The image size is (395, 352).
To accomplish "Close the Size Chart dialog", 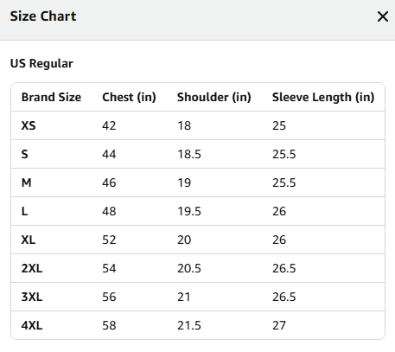I will pos(383,16).
